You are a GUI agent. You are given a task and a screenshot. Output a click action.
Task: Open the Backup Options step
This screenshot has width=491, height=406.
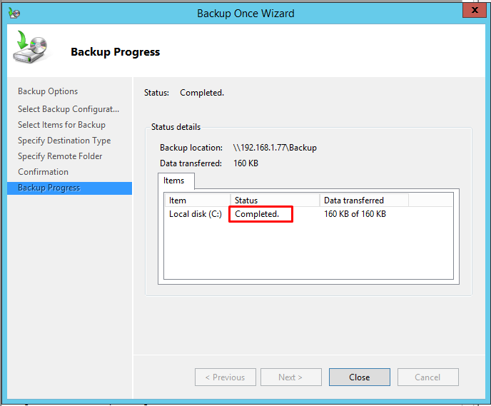coord(48,91)
